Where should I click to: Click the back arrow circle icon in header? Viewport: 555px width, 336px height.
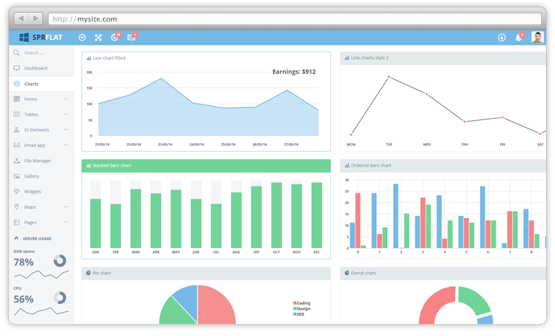tap(82, 38)
